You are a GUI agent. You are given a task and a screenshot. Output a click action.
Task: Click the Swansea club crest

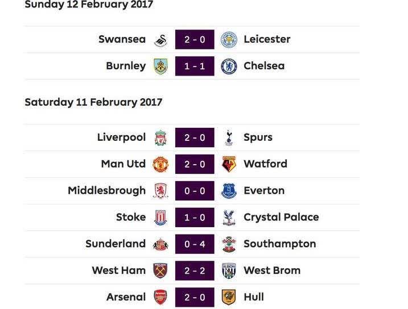161,40
